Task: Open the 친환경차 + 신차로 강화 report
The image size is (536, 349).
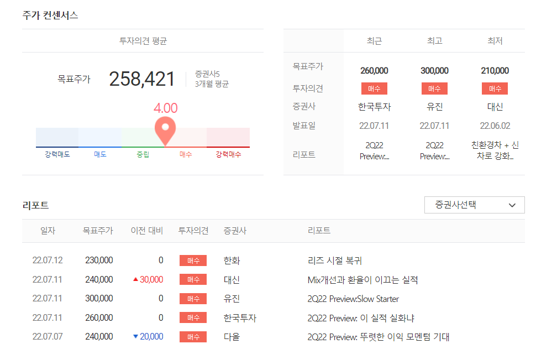Action: tap(495, 150)
